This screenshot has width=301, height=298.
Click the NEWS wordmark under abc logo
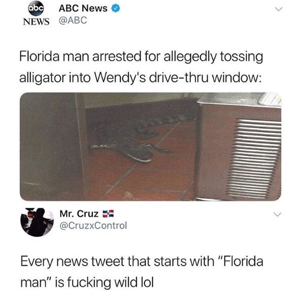[x=36, y=21]
